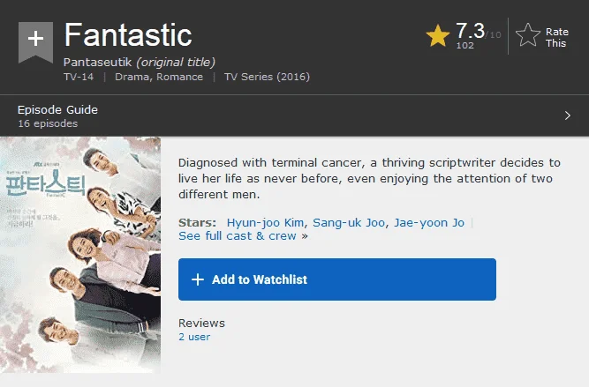Click the Rate This label
The width and height of the screenshot is (589, 387).
point(557,38)
